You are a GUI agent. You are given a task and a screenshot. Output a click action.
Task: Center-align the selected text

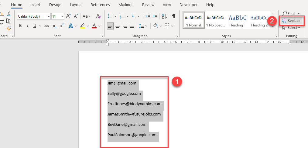coord(117,26)
